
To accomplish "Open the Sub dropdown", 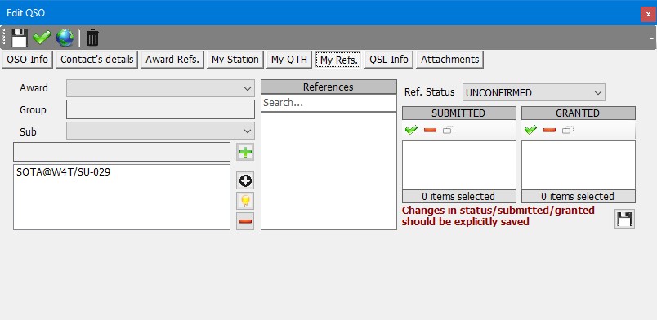I will click(x=160, y=131).
